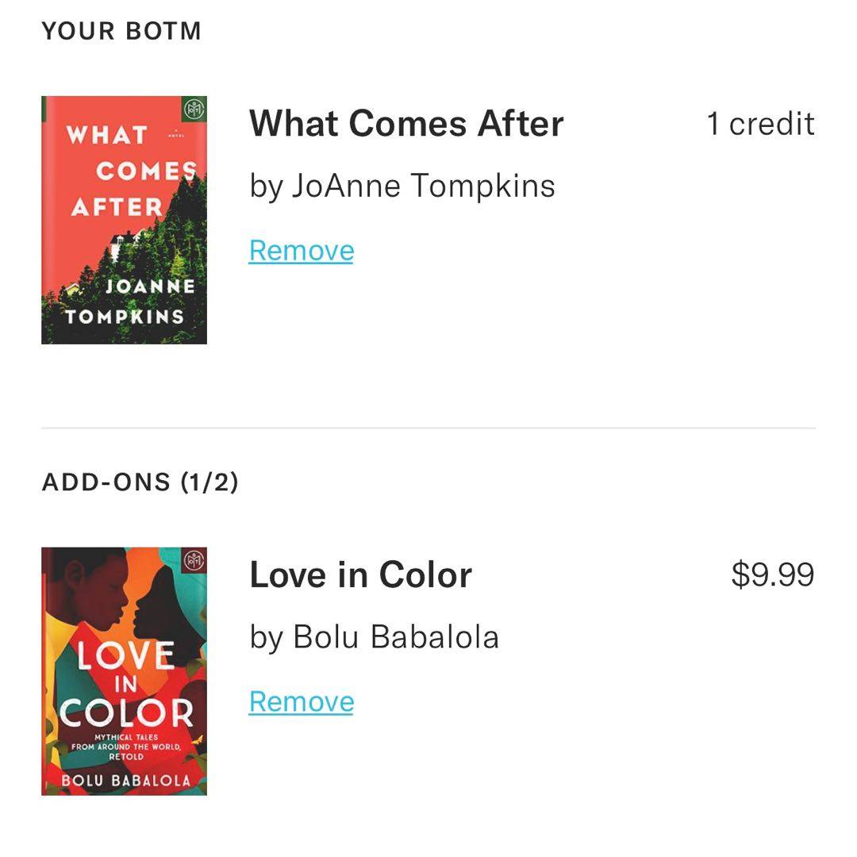Open the What Comes After book cover
857x857 pixels.
click(x=124, y=220)
